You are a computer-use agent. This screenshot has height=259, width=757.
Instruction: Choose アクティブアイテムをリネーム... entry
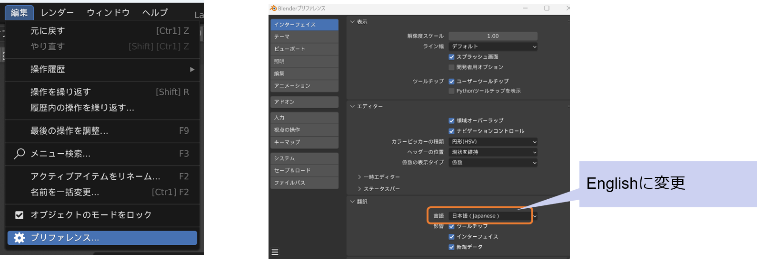point(102,176)
